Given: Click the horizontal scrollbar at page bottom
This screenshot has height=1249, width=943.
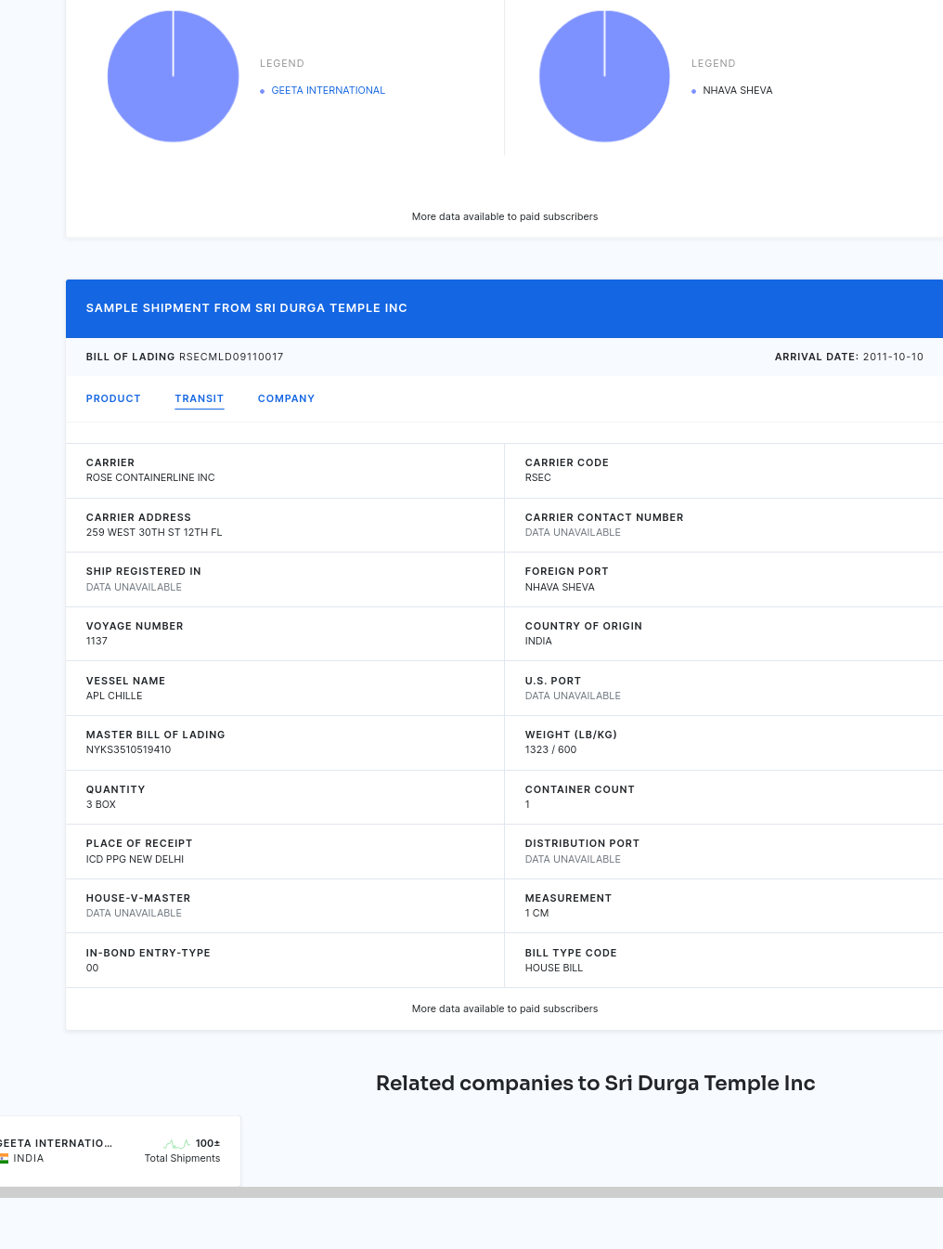Looking at the screenshot, I should point(471,1192).
